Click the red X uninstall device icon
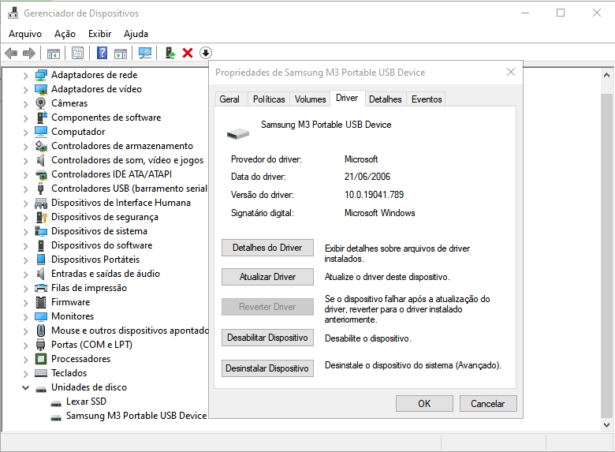Screen dimensions: 615x452 (188, 53)
